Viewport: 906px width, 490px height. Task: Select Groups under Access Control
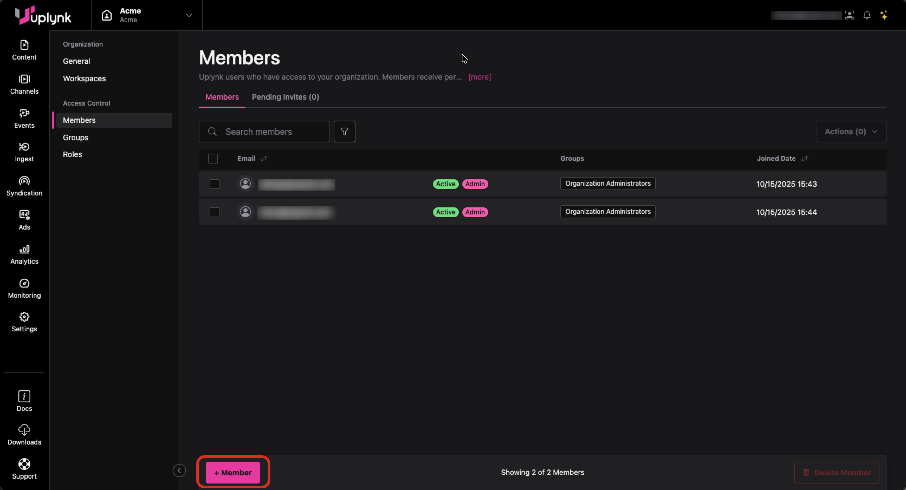click(76, 138)
